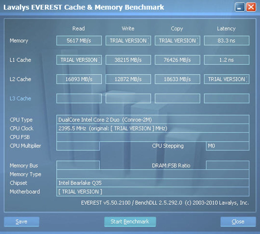Click the Latency column header
The image size is (260, 234).
(x=226, y=29)
